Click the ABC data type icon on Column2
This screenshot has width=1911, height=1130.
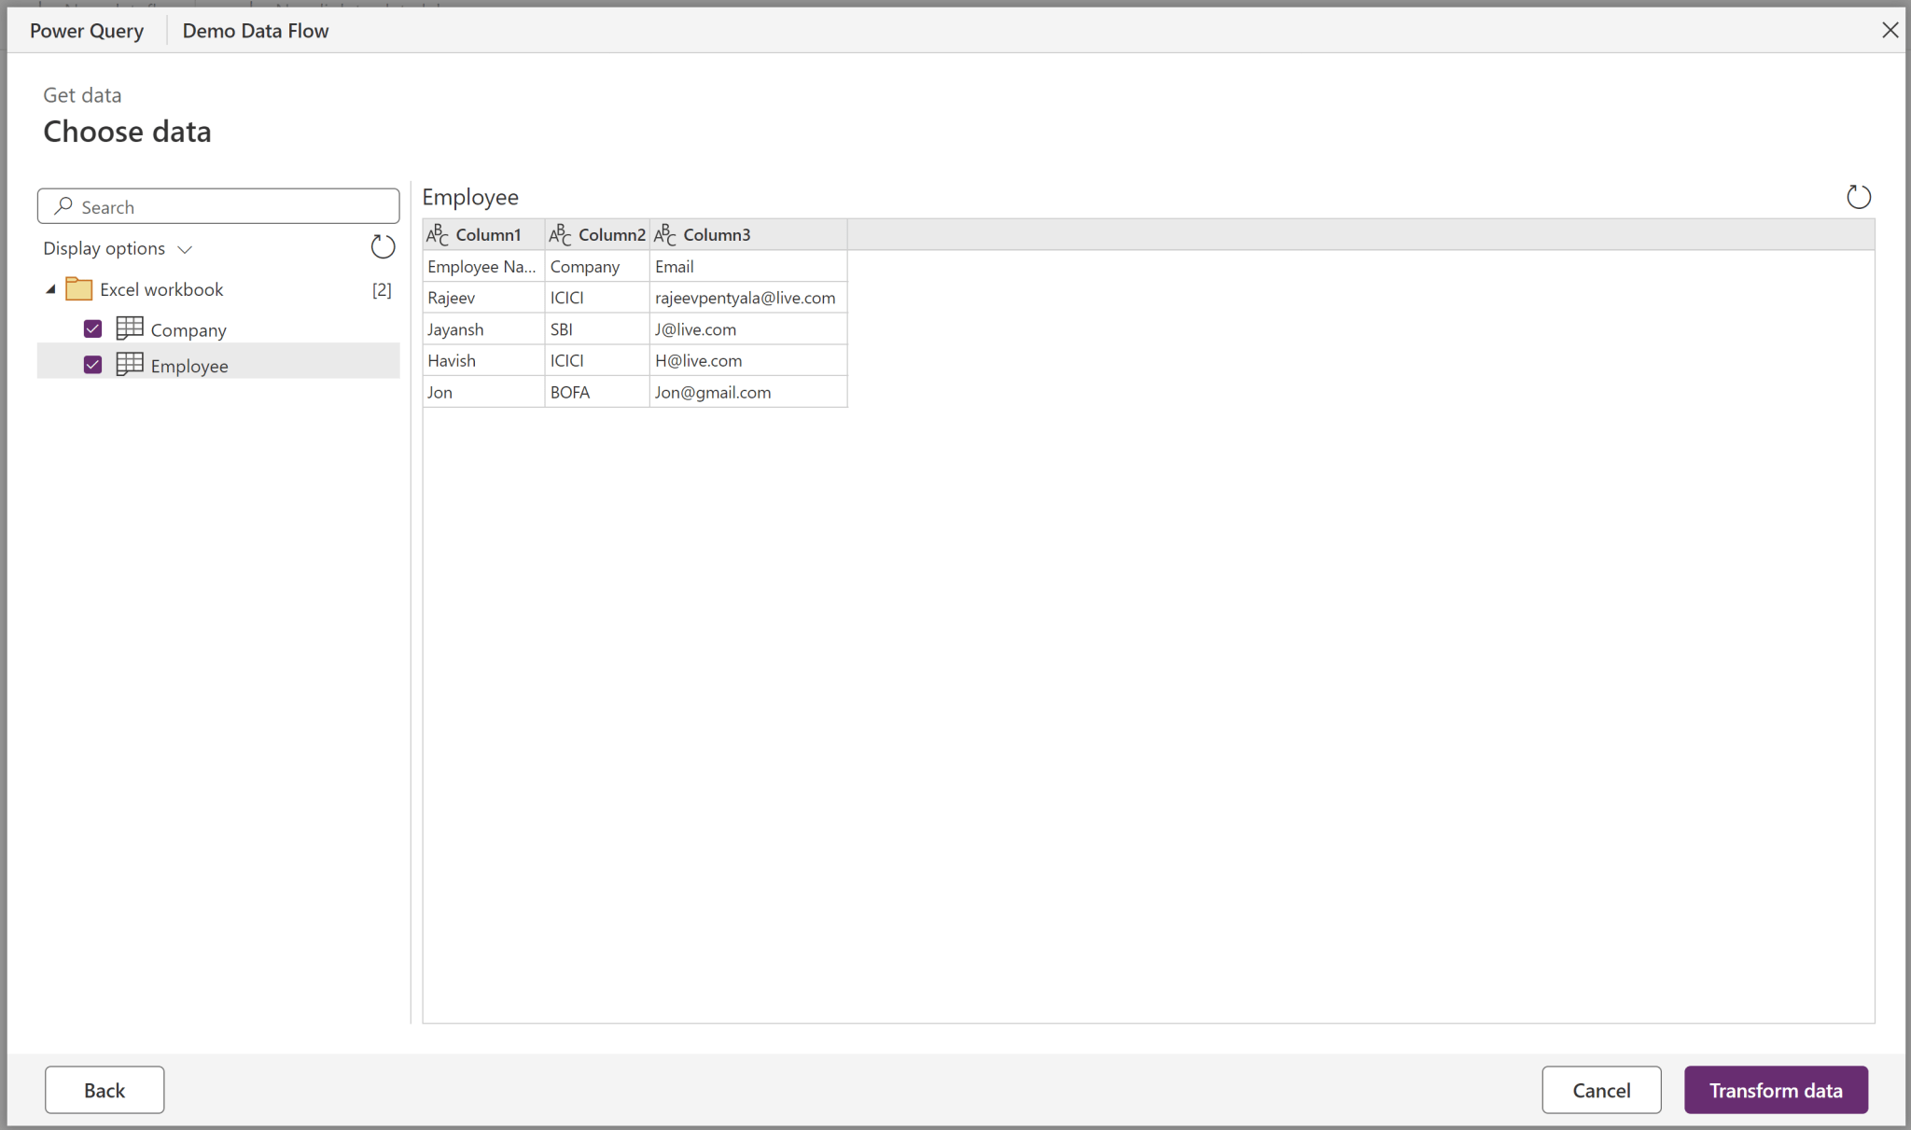(x=560, y=234)
